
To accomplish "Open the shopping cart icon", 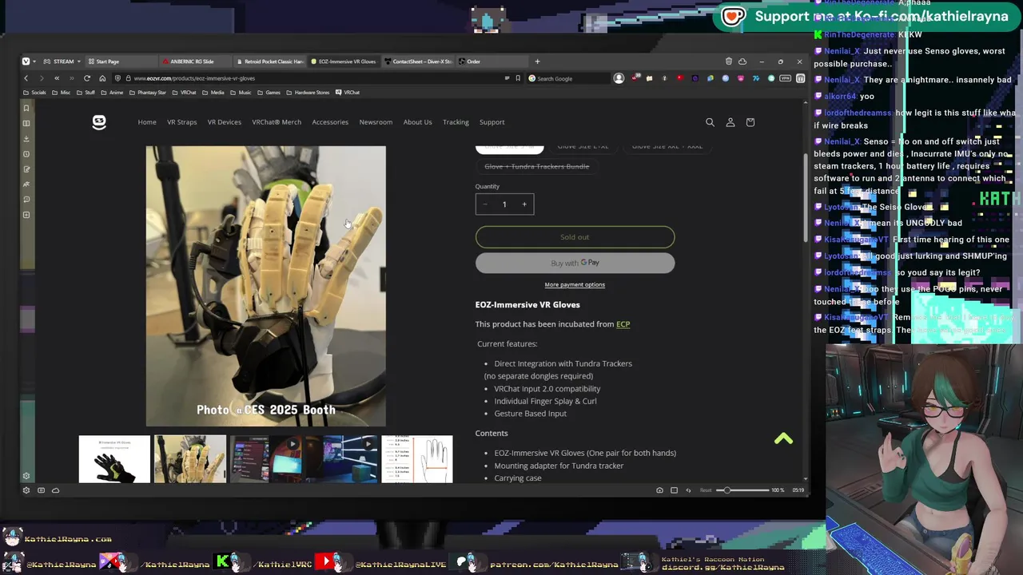I will [x=750, y=122].
